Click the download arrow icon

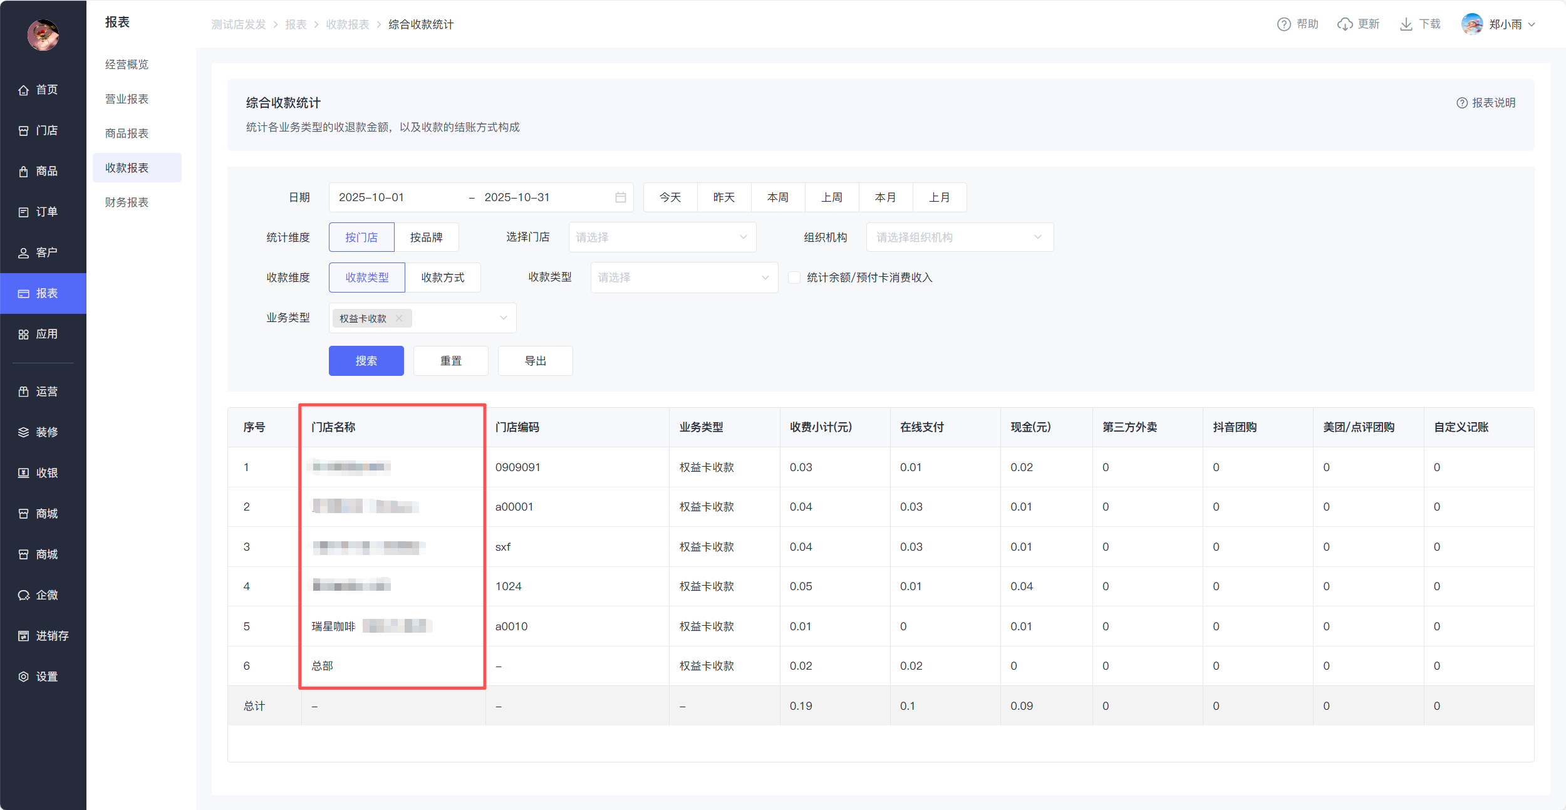[1406, 24]
